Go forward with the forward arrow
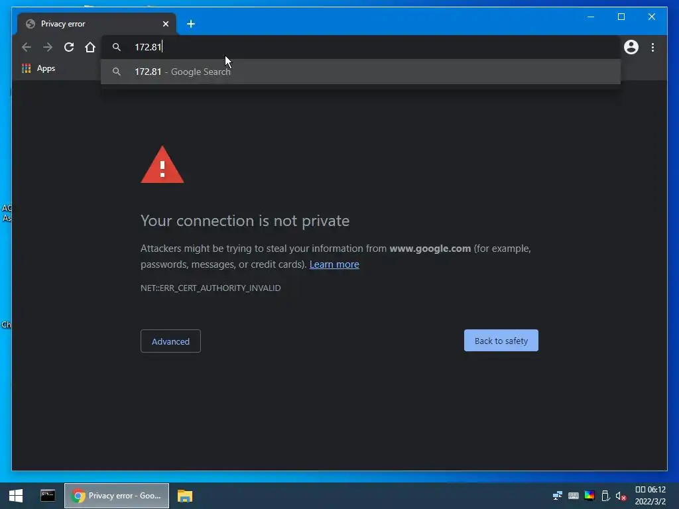The width and height of the screenshot is (679, 509). tap(48, 47)
